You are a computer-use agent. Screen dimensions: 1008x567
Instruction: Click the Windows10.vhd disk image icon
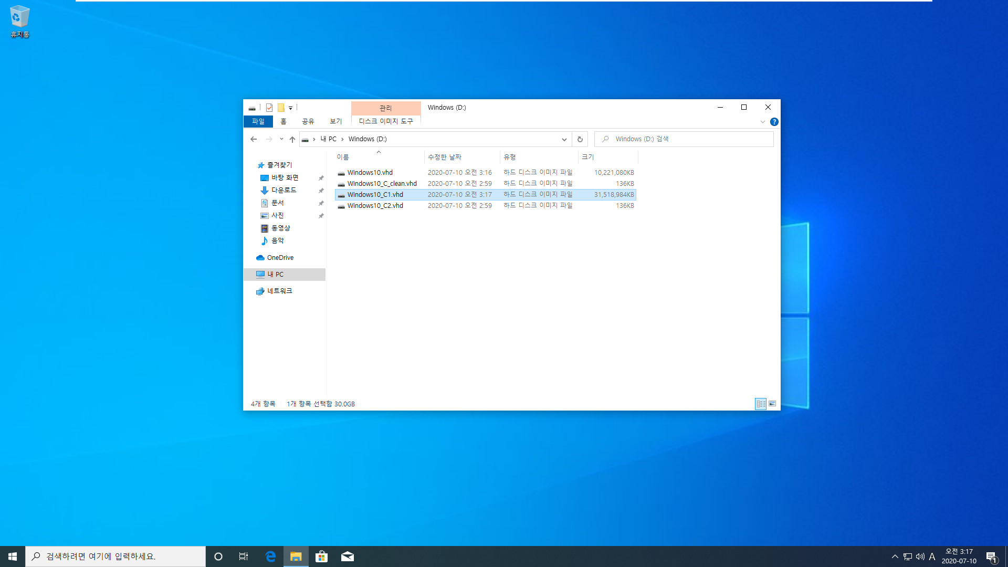[341, 173]
